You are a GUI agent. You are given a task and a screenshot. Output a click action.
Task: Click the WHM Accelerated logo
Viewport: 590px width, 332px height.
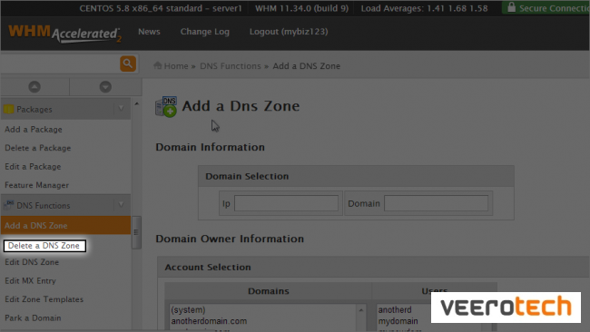pos(64,34)
